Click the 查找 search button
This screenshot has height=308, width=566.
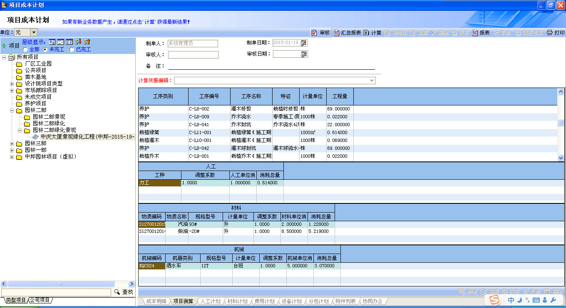pos(124,292)
